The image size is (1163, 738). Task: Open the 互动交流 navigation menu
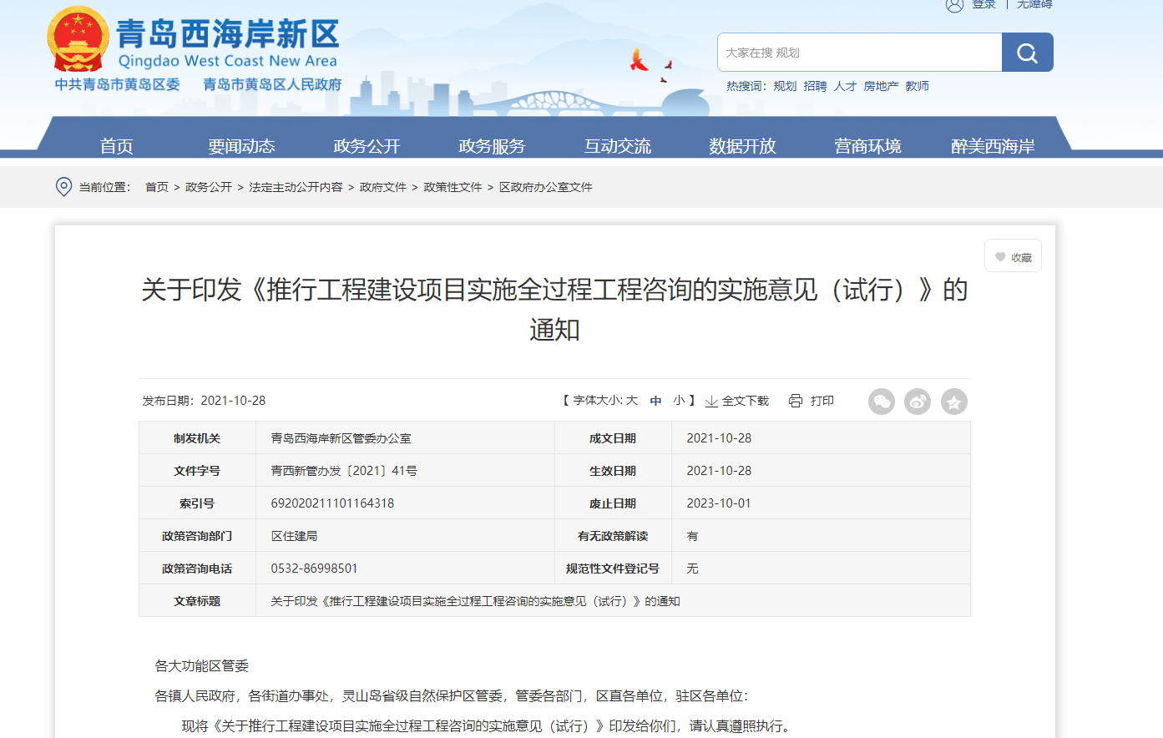pyautogui.click(x=616, y=144)
